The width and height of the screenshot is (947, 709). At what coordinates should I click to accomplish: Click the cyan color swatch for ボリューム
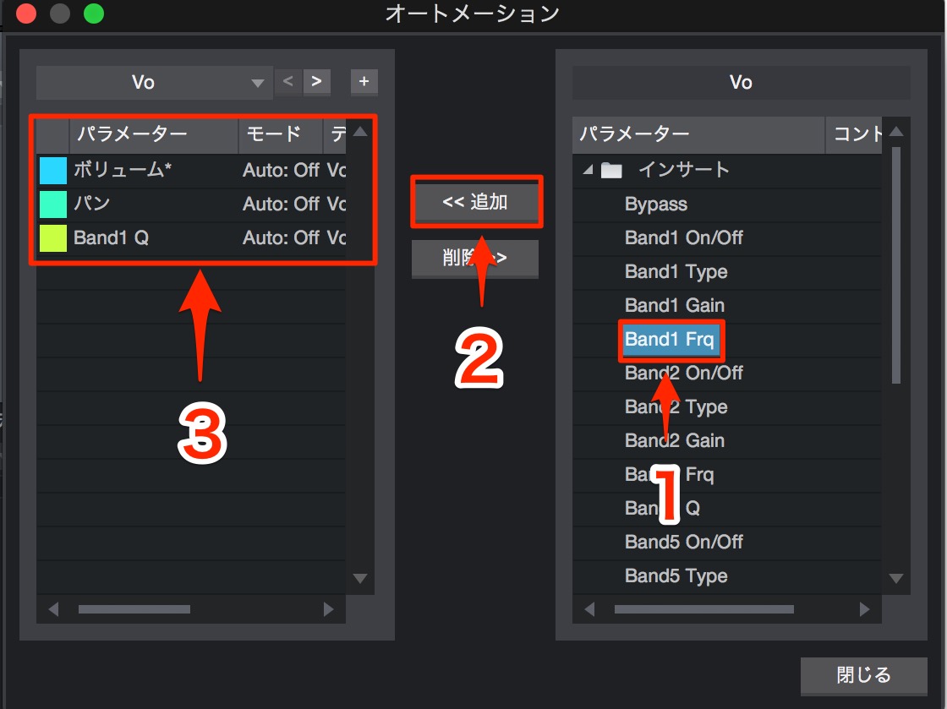pyautogui.click(x=53, y=170)
